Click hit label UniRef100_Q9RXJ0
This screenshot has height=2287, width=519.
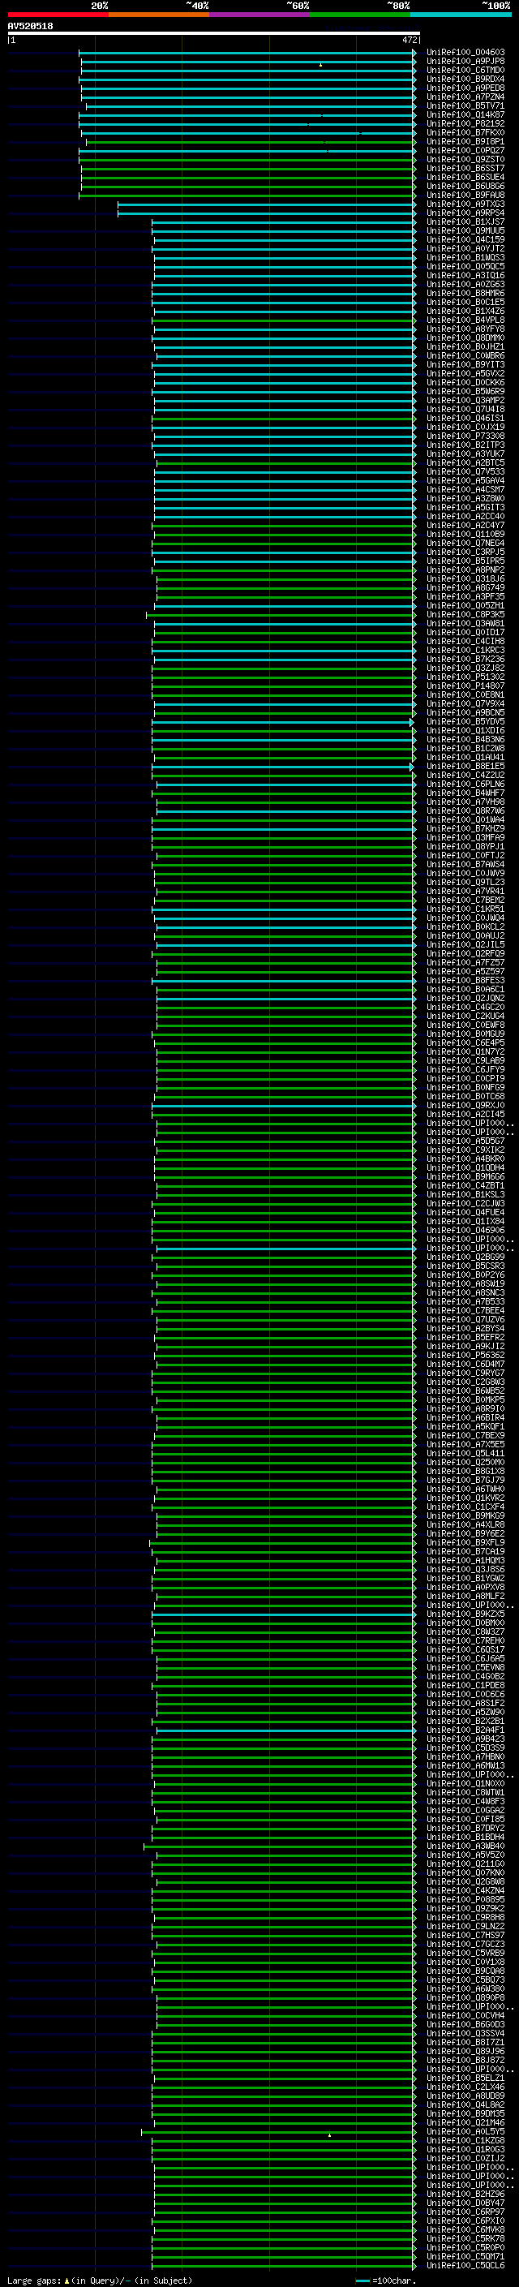(x=465, y=1105)
